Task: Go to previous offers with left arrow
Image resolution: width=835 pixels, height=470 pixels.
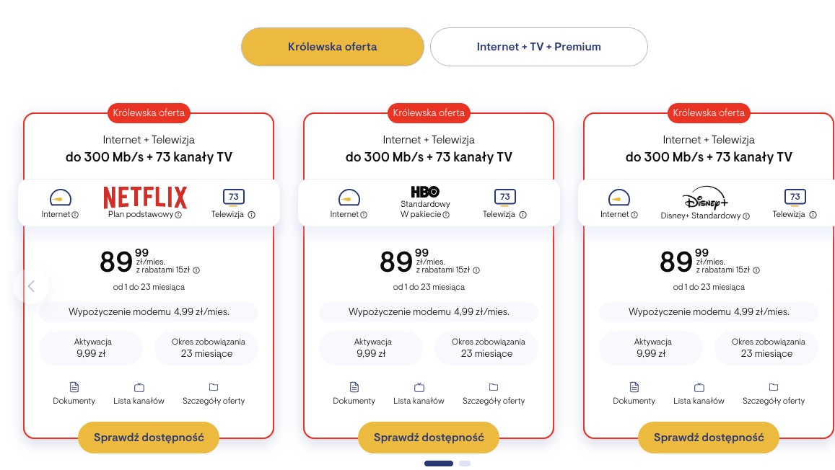Action: pyautogui.click(x=31, y=286)
